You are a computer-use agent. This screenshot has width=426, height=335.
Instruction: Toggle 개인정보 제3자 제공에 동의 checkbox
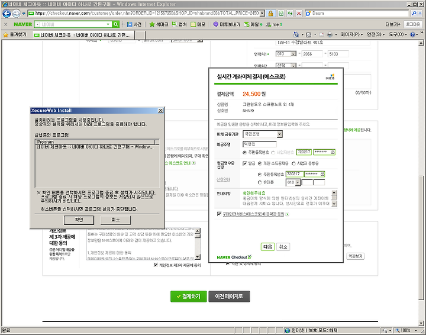tap(156, 265)
